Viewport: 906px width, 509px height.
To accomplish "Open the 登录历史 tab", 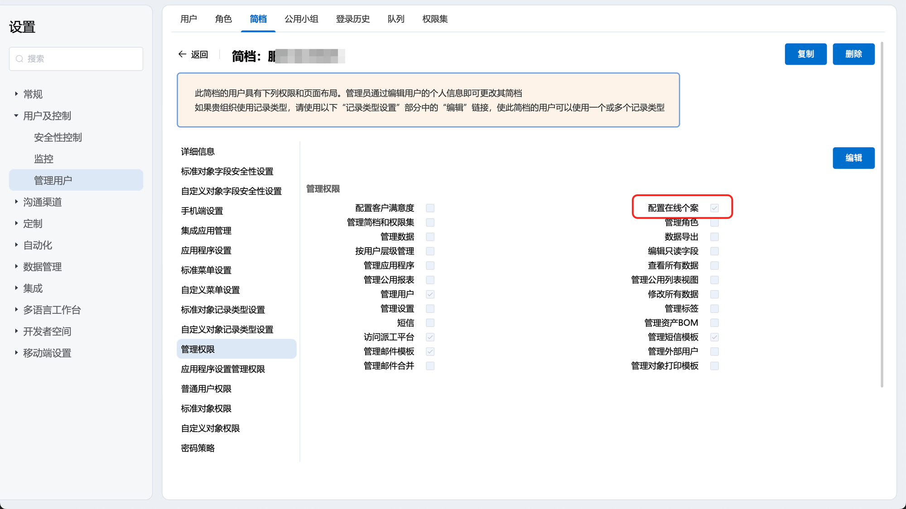I will 353,19.
